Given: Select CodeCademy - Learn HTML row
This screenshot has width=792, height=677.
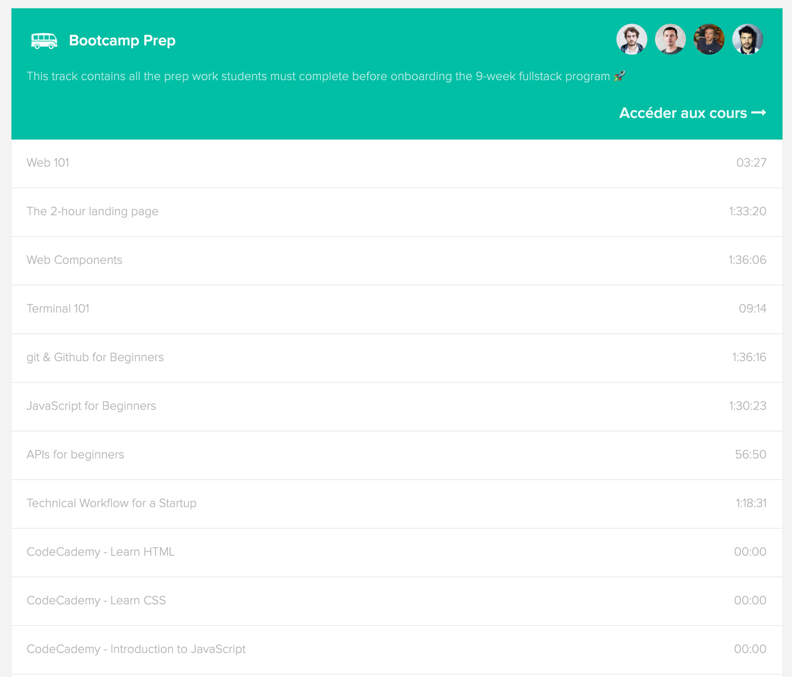Looking at the screenshot, I should (101, 552).
